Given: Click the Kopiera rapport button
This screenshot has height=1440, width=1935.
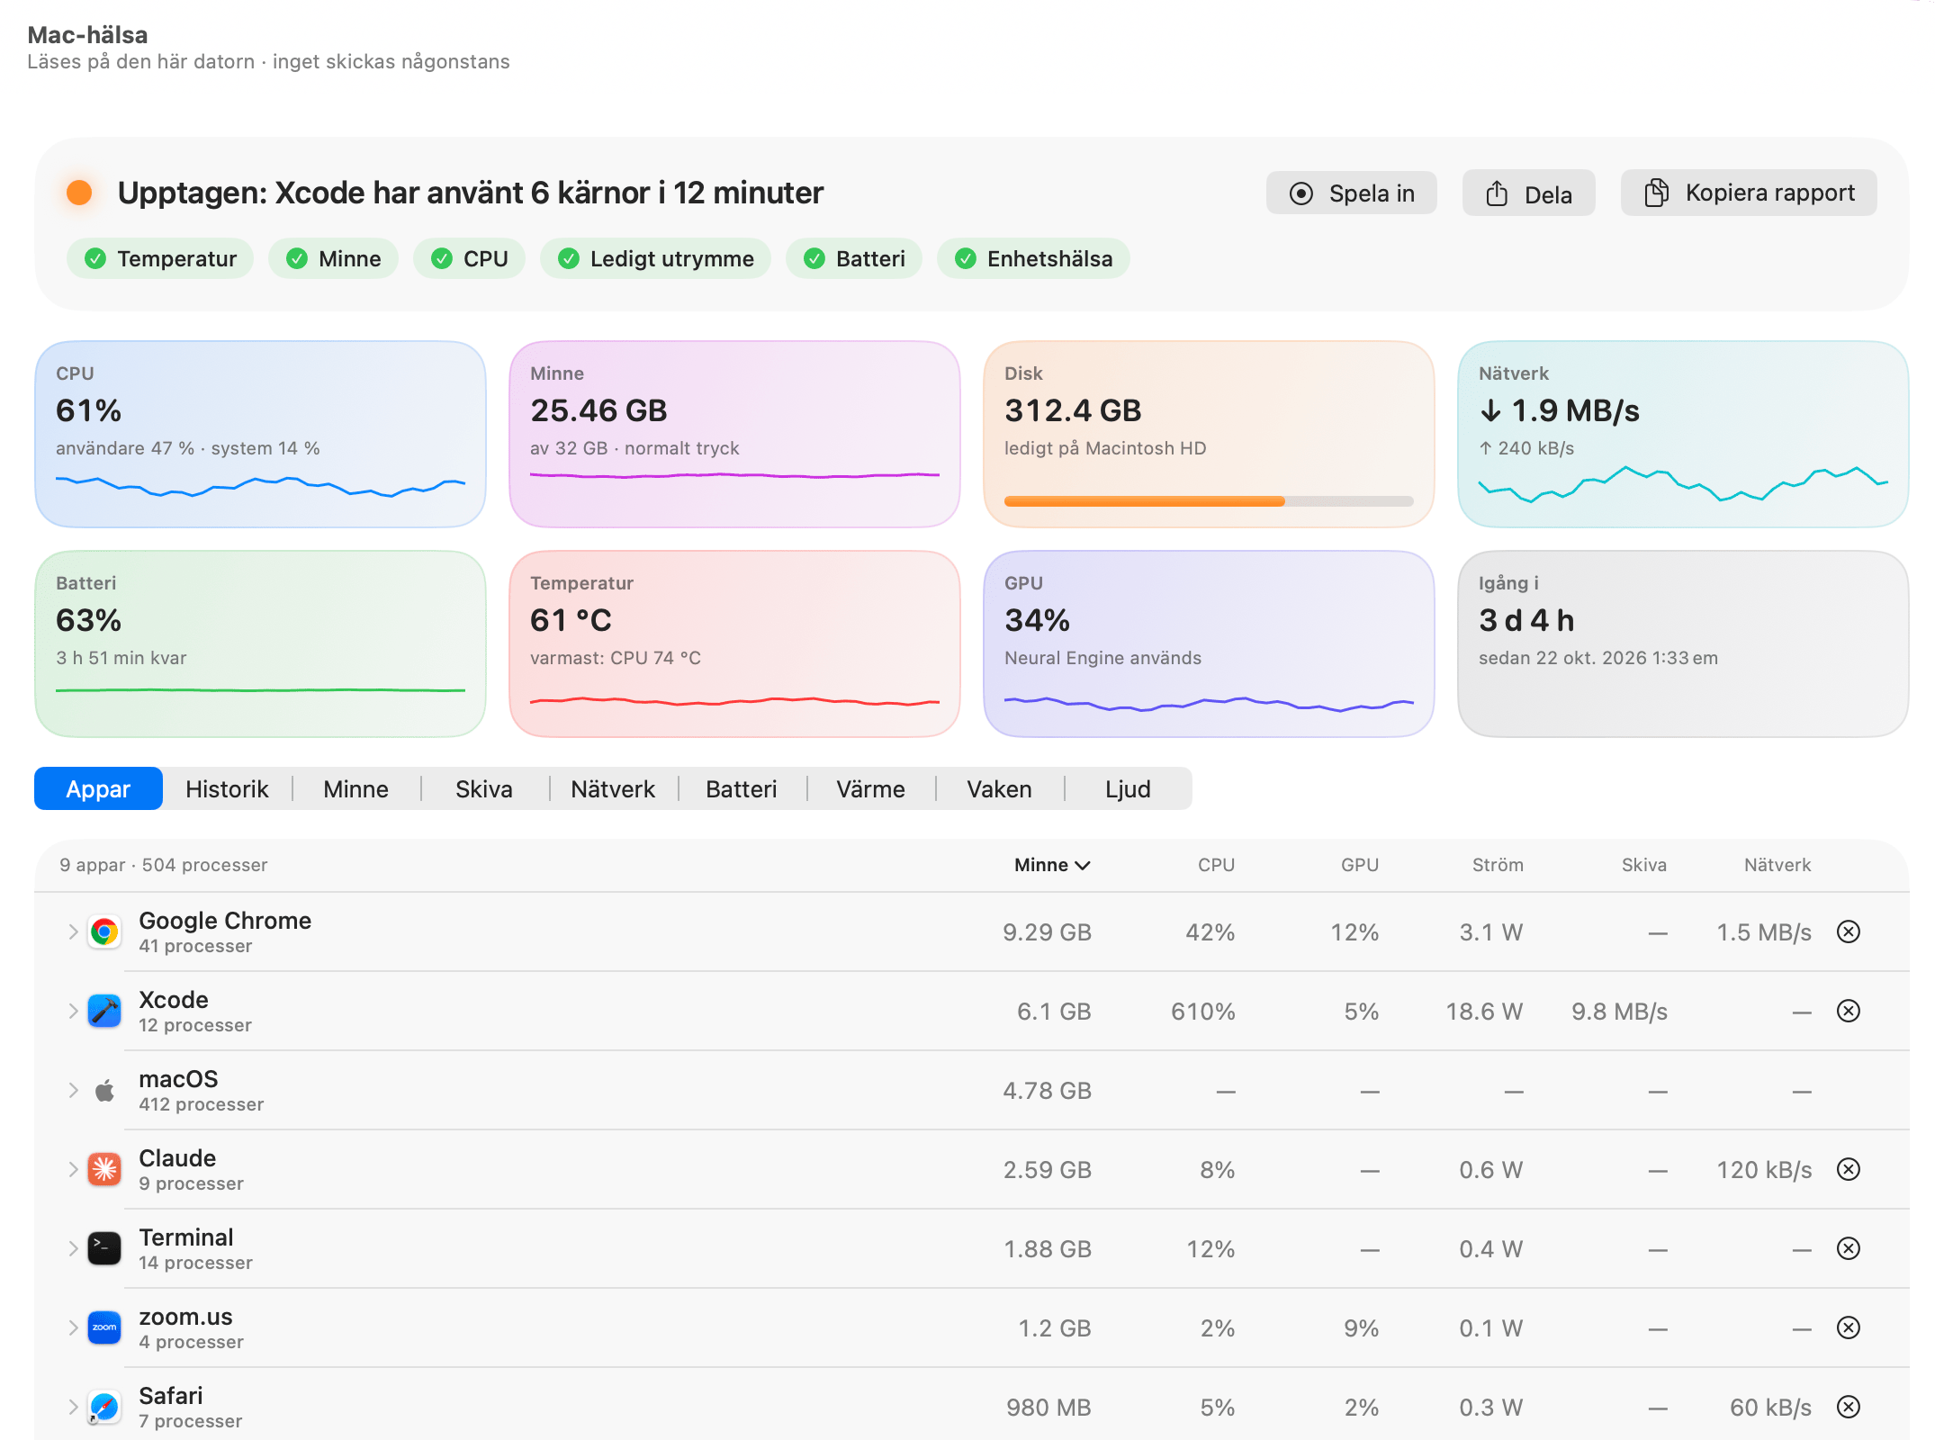Looking at the screenshot, I should (x=1749, y=193).
